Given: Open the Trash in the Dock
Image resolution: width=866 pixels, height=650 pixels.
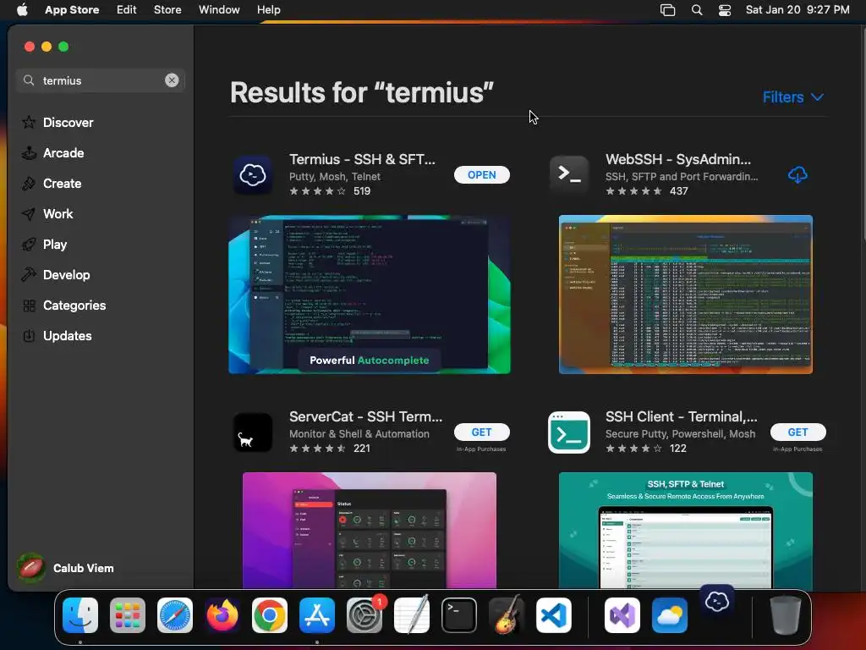Looking at the screenshot, I should [x=786, y=615].
